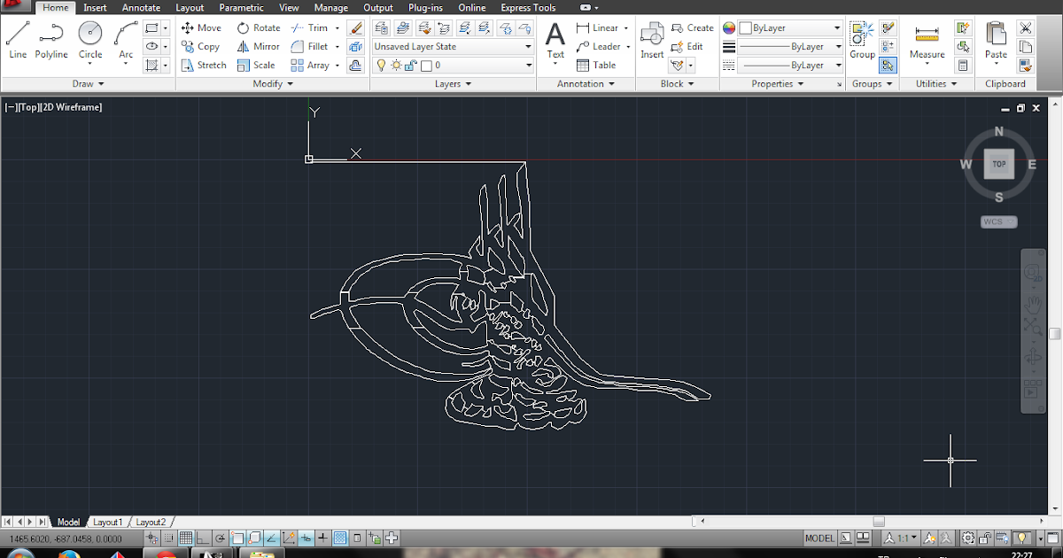
Task: Click the object color wheel icon
Action: pos(729,27)
